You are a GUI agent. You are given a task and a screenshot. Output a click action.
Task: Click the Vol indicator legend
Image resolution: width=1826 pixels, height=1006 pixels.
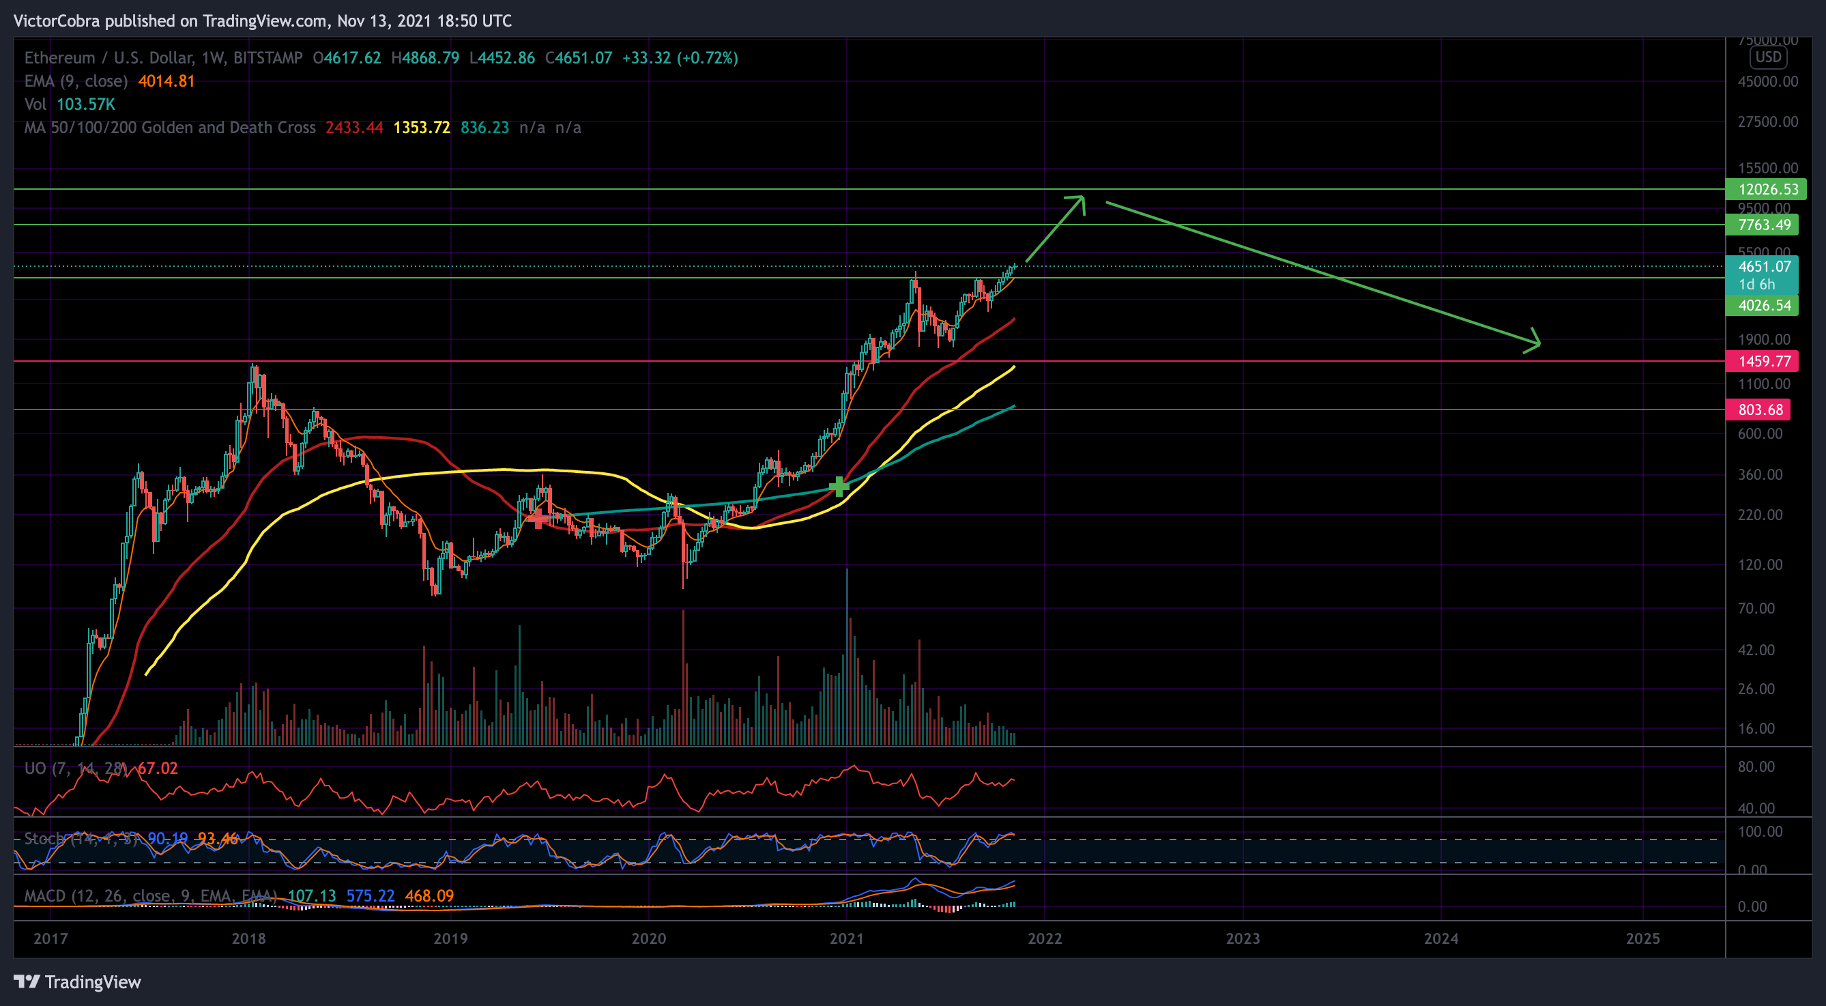click(x=35, y=105)
